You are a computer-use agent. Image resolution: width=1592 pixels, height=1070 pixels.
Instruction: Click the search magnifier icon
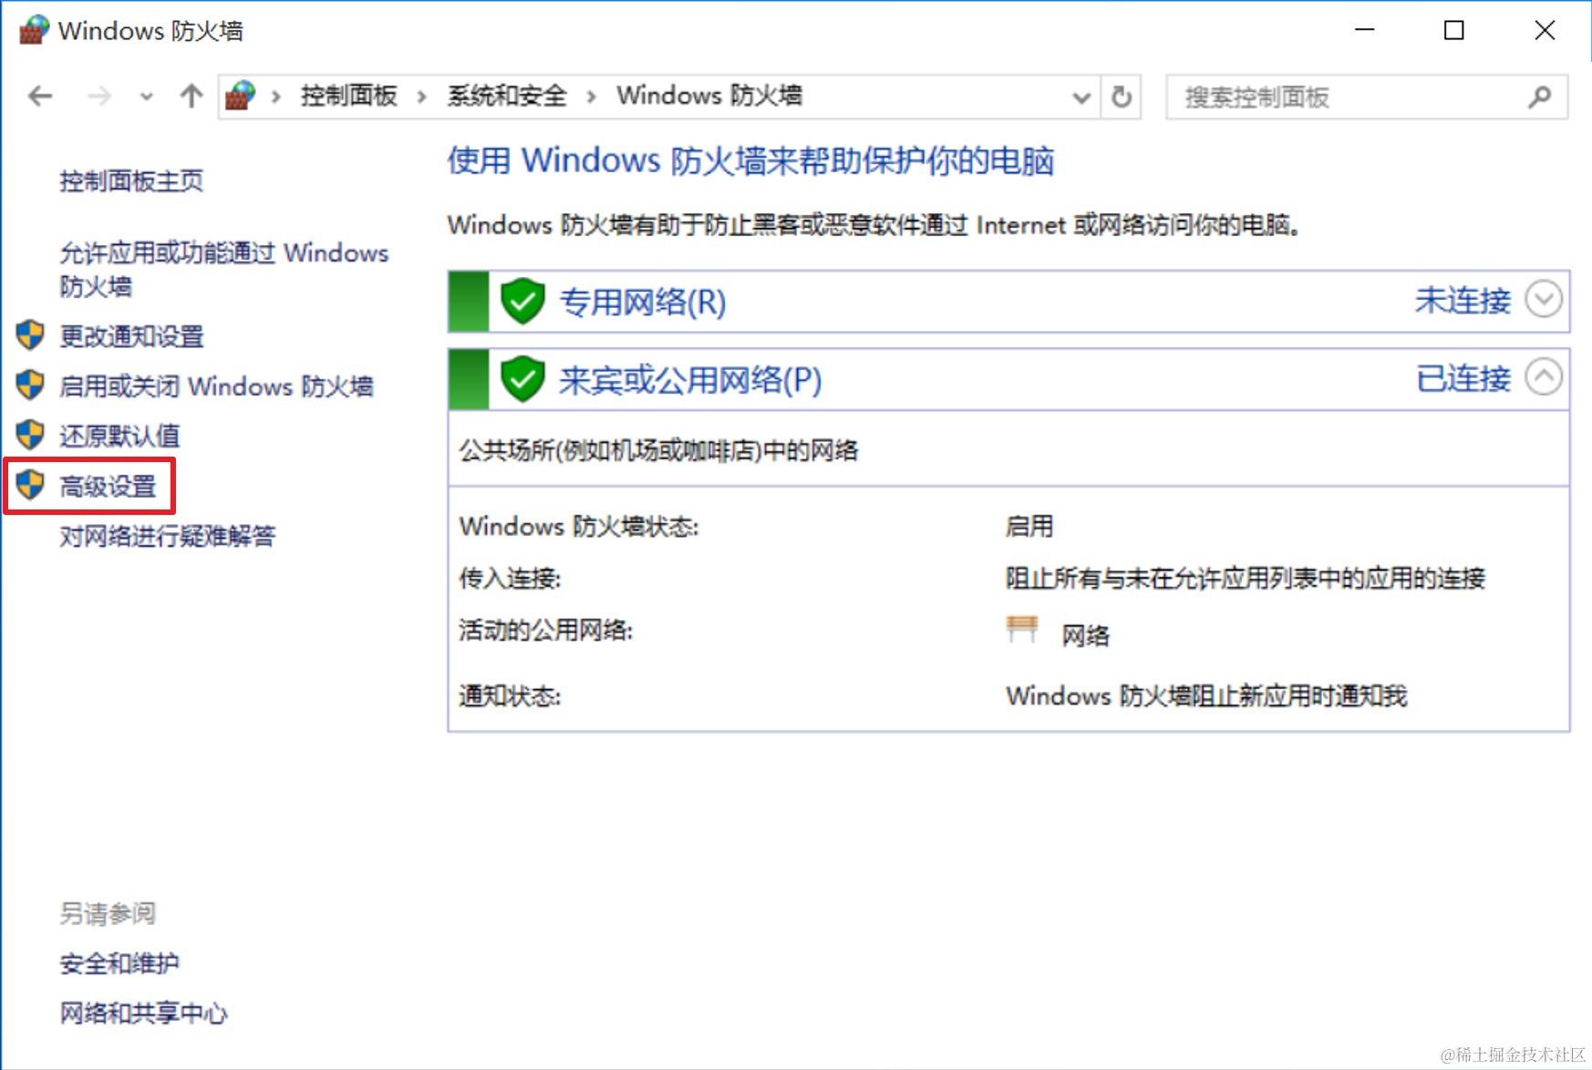click(x=1540, y=97)
